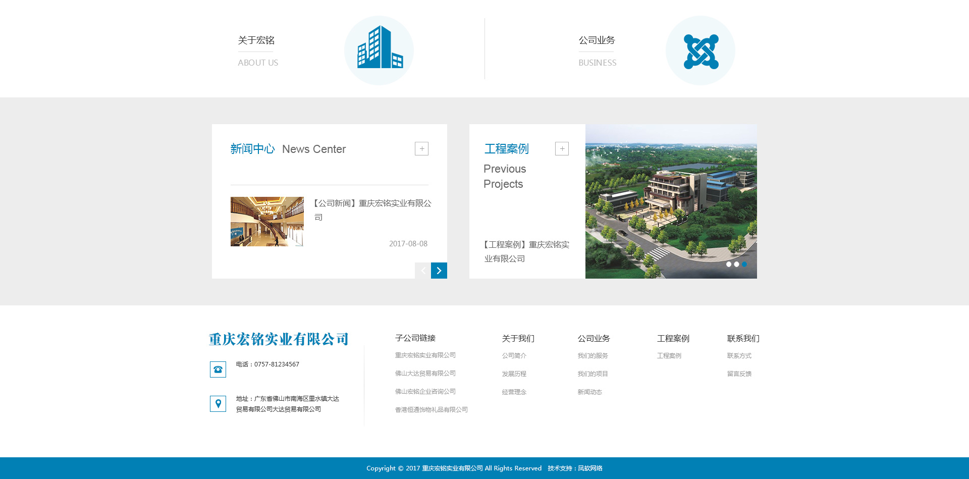This screenshot has width=969, height=479.
Task: Click the blue office building icon
Action: [x=379, y=49]
